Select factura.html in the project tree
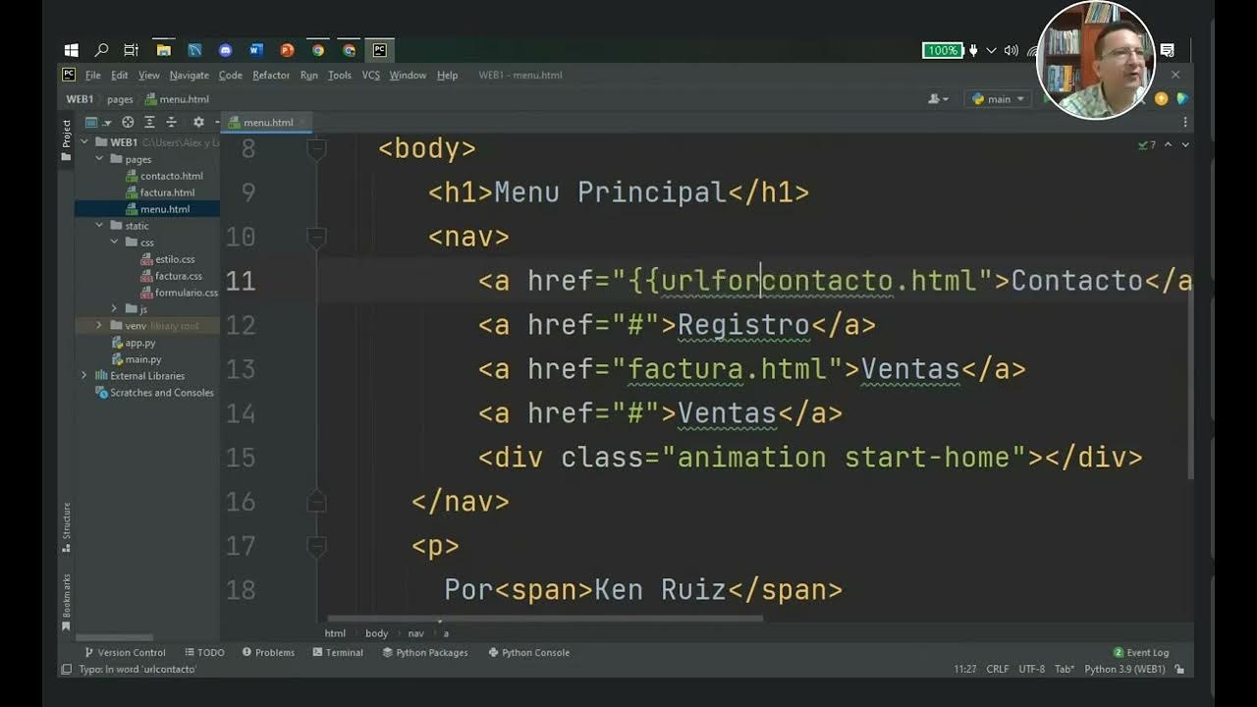1257x707 pixels. [160, 192]
